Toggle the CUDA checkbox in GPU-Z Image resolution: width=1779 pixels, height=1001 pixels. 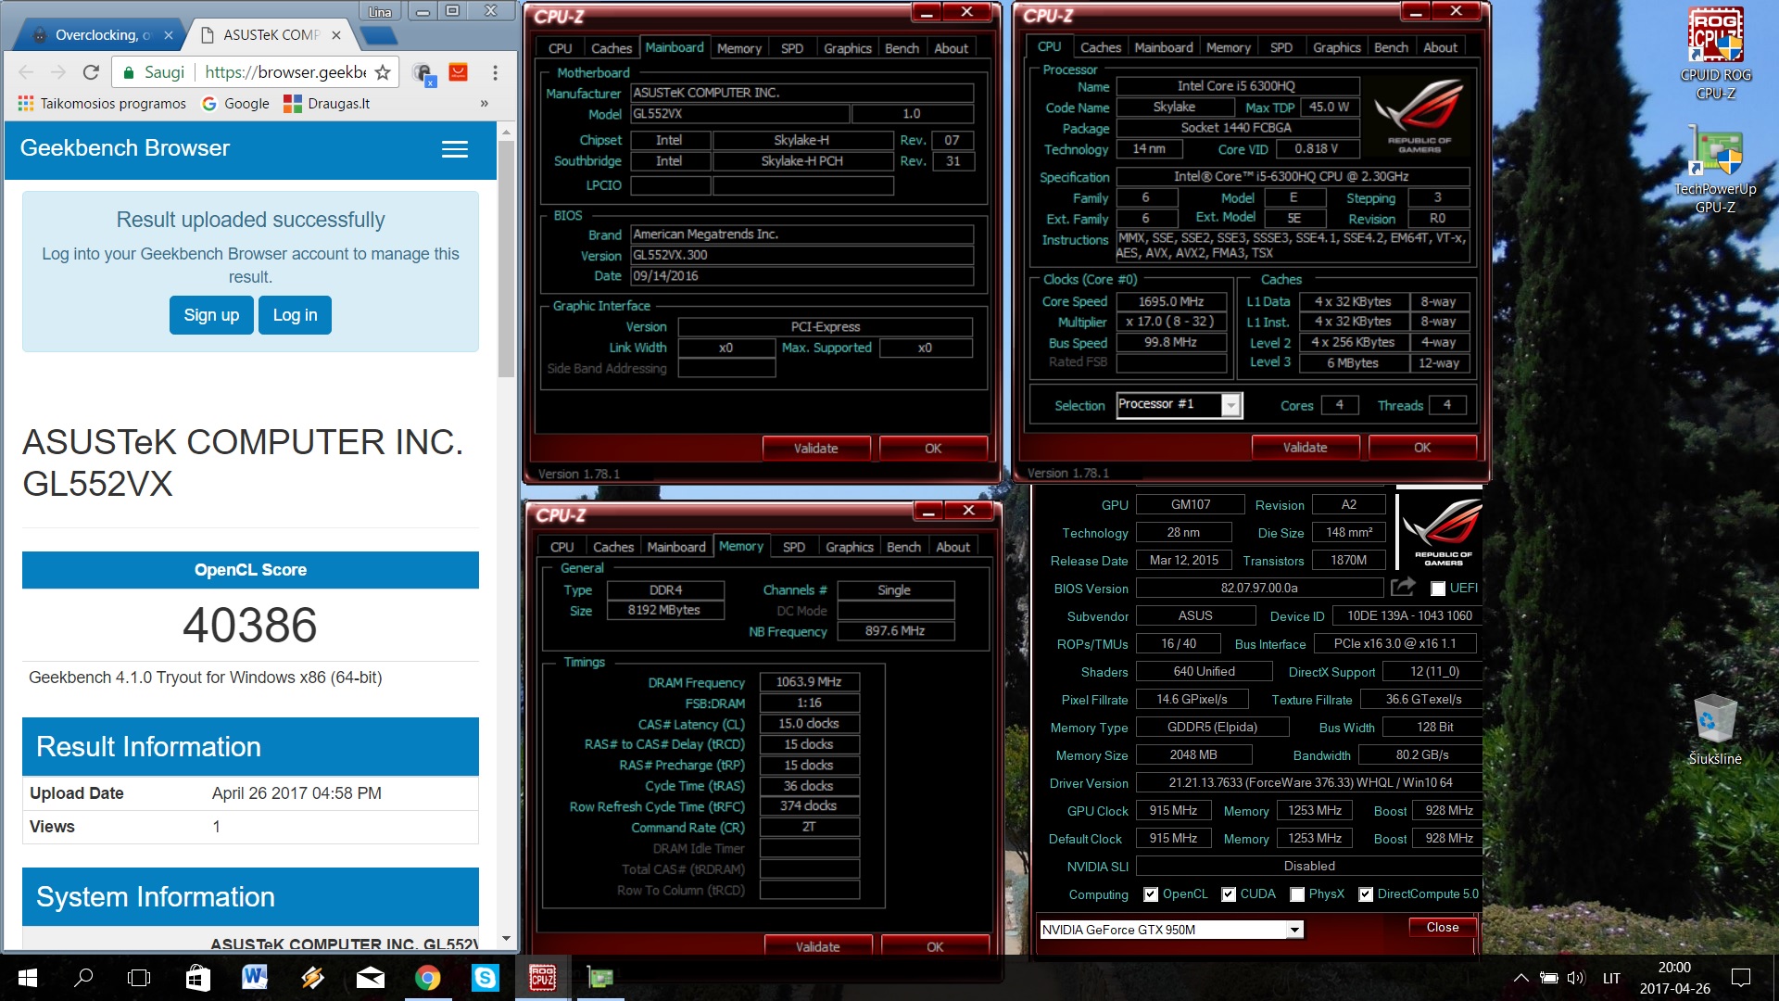(1229, 894)
